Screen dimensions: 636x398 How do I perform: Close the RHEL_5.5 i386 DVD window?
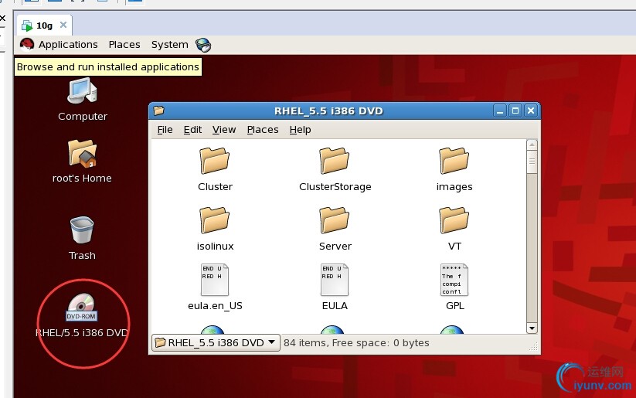click(531, 111)
